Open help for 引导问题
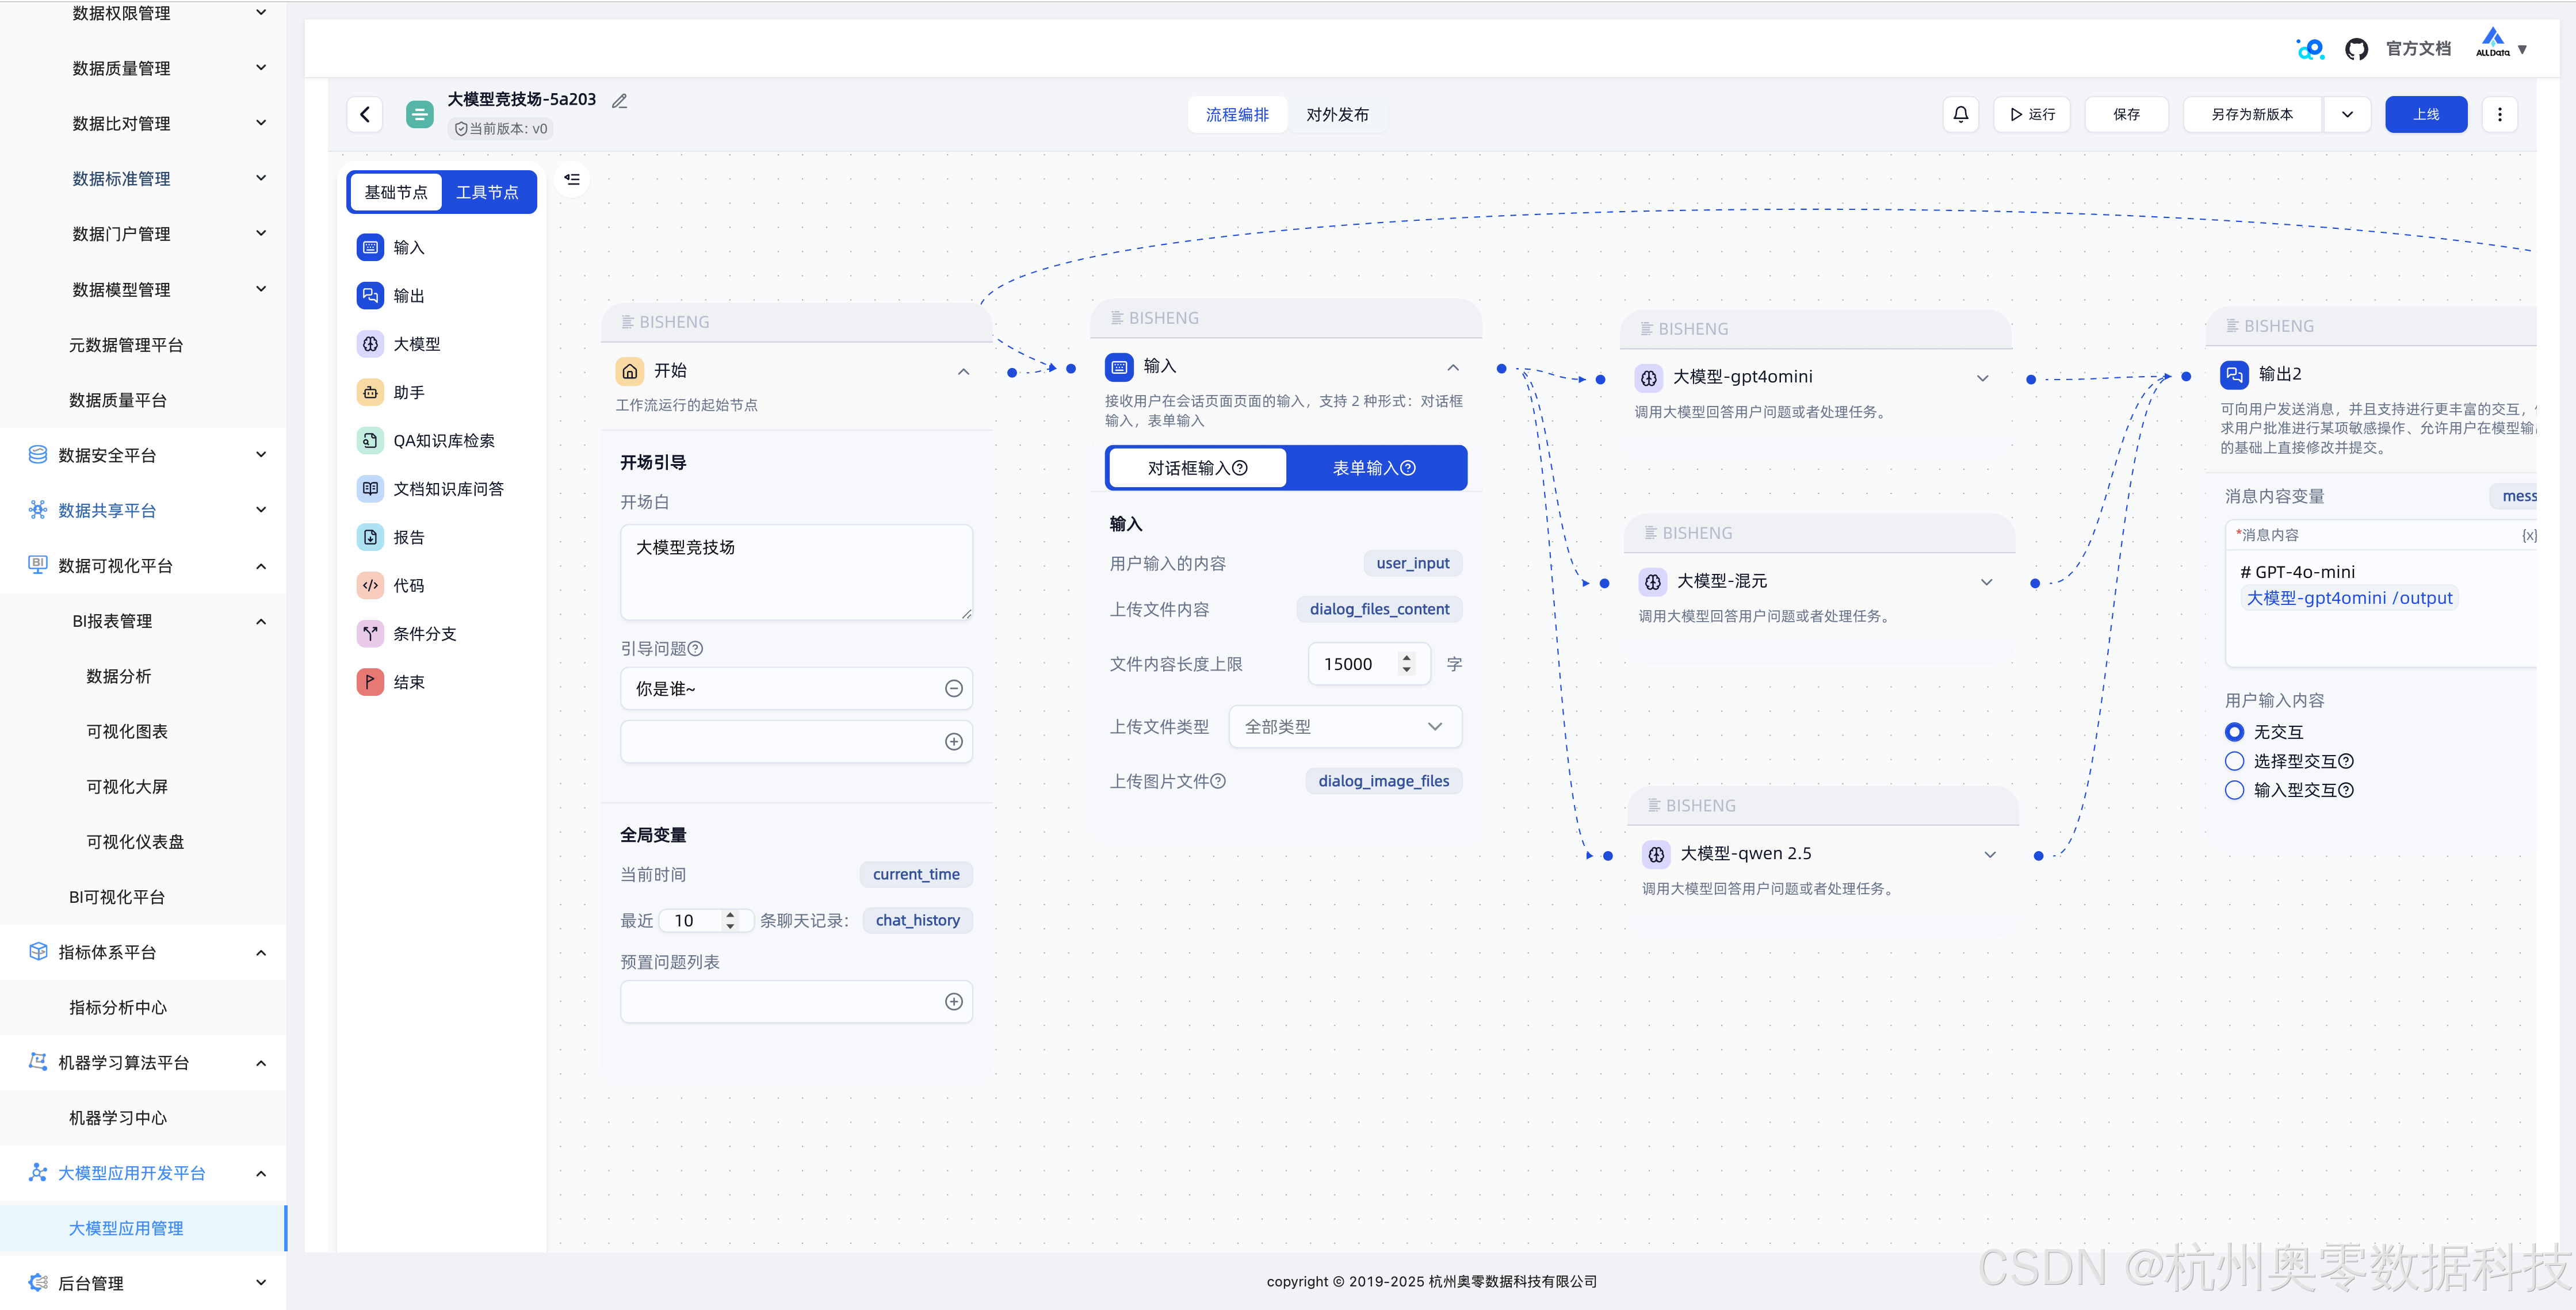Image resolution: width=2576 pixels, height=1310 pixels. point(696,648)
